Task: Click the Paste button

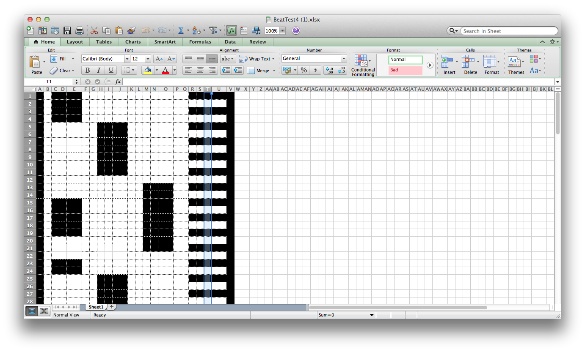Action: point(36,63)
